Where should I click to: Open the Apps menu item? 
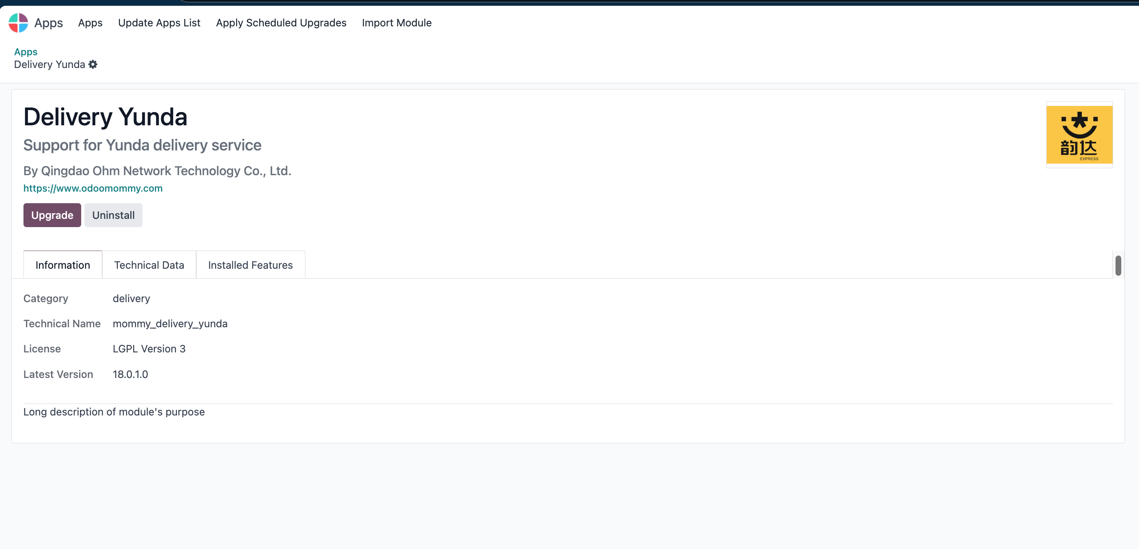coord(90,23)
